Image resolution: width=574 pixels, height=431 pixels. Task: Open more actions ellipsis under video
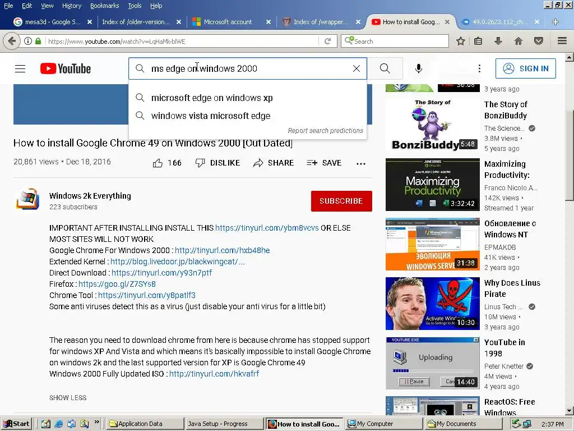361,163
